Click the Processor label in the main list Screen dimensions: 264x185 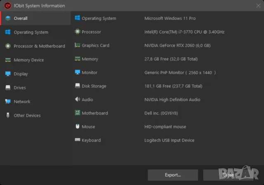[x=91, y=32]
